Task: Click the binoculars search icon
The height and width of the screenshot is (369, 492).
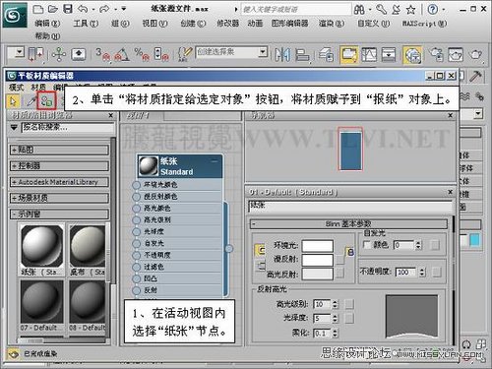Action: 359,10
